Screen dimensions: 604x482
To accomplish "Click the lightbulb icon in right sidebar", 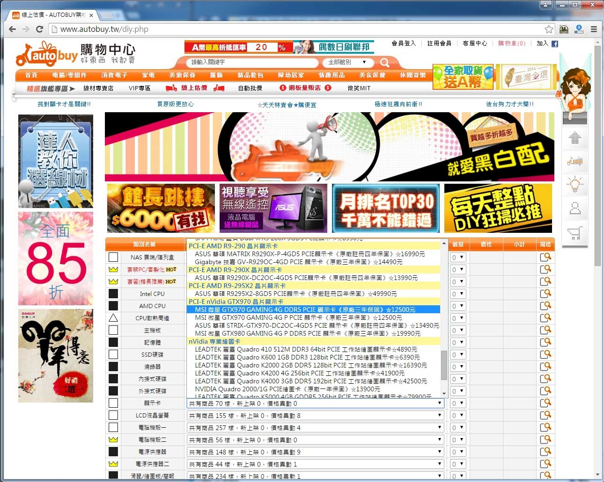I will 575,184.
